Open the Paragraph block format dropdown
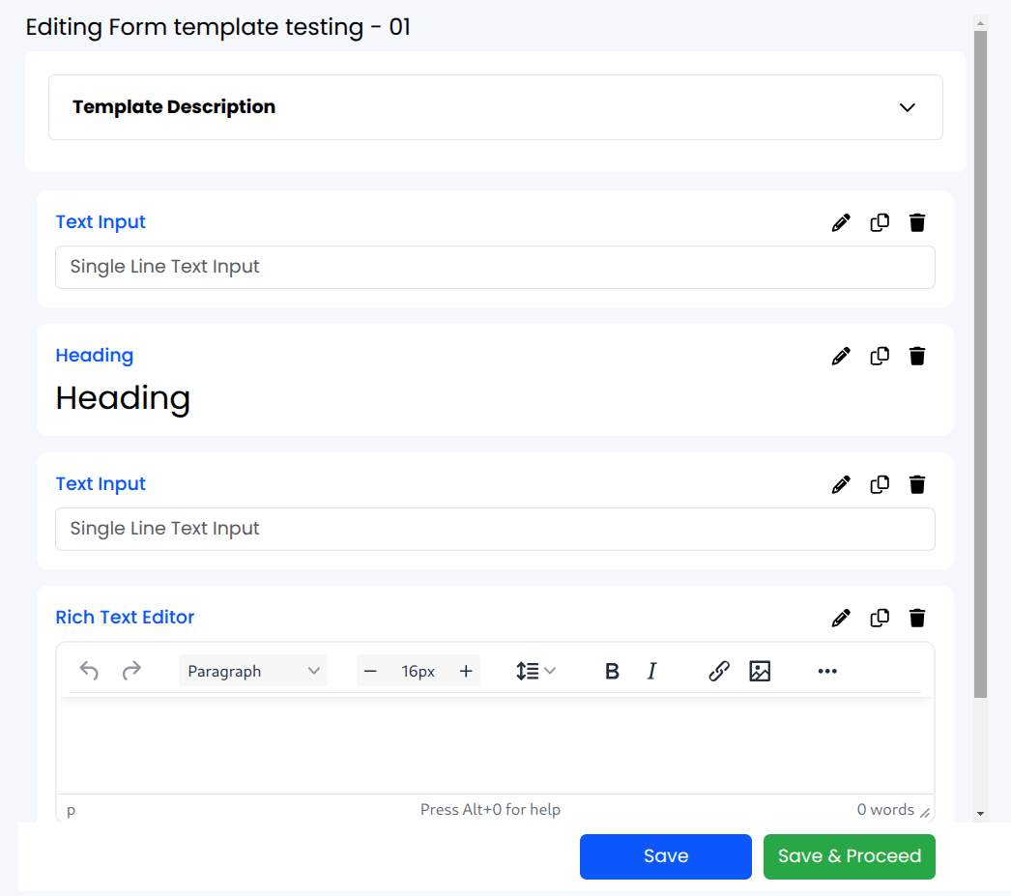 pos(253,671)
